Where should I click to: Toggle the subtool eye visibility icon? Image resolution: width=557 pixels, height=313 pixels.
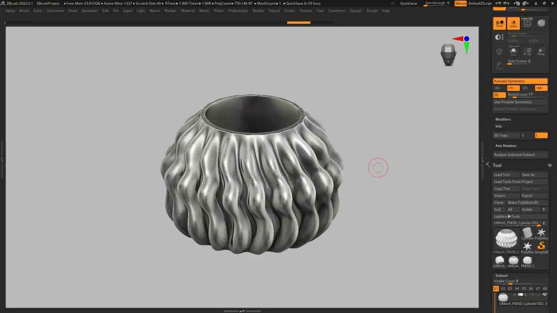(x=545, y=294)
